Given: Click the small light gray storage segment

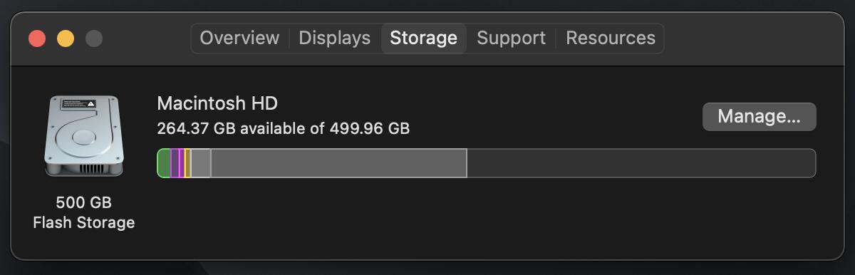Looking at the screenshot, I should pyautogui.click(x=201, y=163).
